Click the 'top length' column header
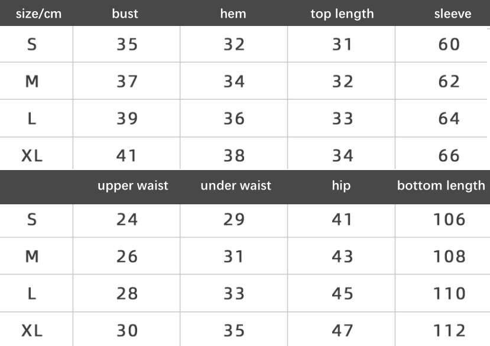This screenshot has width=490, height=346. click(342, 14)
